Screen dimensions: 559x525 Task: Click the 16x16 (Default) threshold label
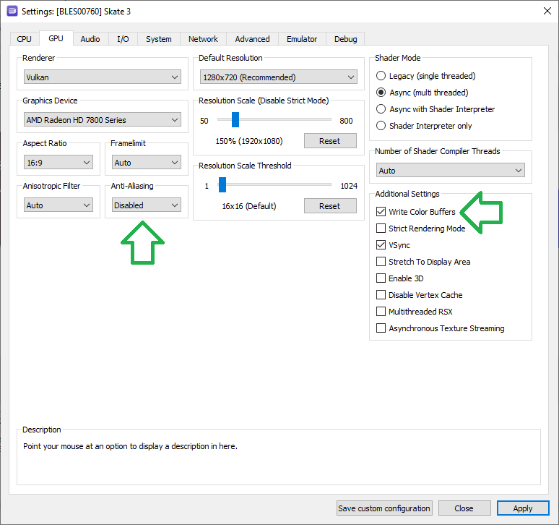(x=249, y=206)
